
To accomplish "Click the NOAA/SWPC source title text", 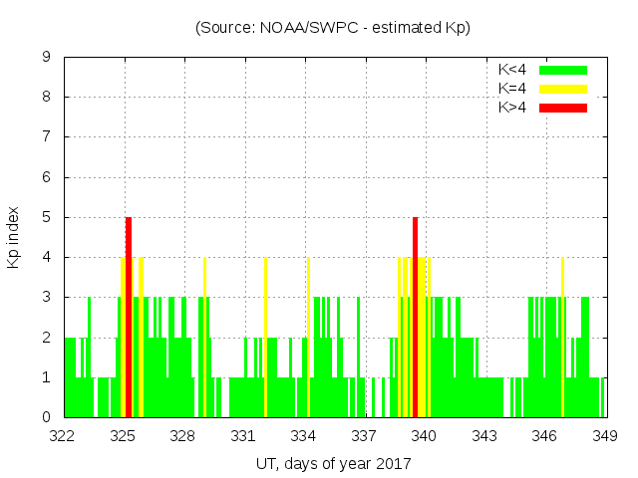I will pos(333,28).
